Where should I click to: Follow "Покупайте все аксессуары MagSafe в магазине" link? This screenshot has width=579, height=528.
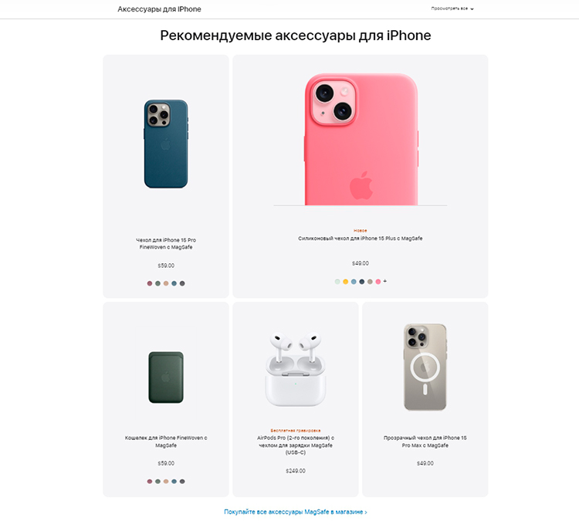coord(296,512)
